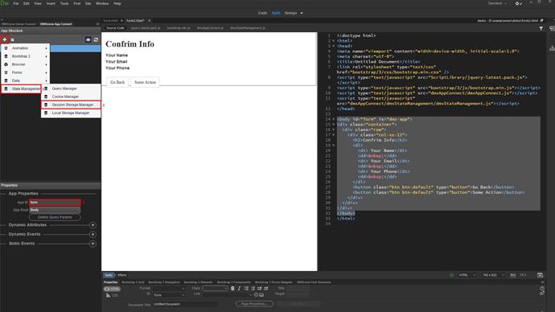Click the Query Manager database icon

click(x=46, y=88)
